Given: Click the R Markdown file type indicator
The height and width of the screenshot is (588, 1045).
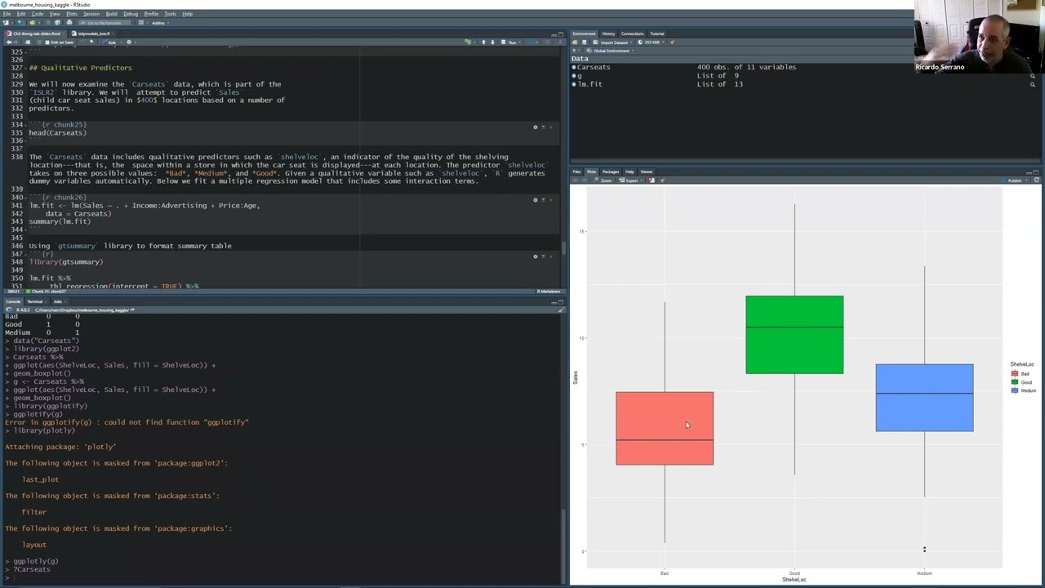Looking at the screenshot, I should point(548,291).
